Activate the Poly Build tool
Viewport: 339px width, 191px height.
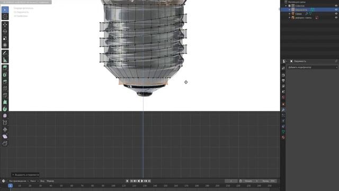pos(5,102)
